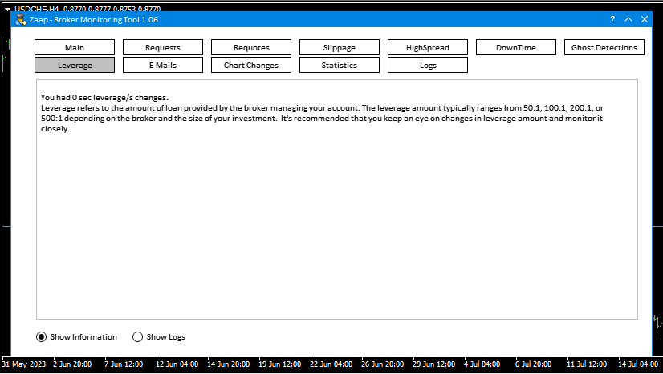Click the '26 Jun 20:00' time axis label
The image size is (663, 374).
383,364
